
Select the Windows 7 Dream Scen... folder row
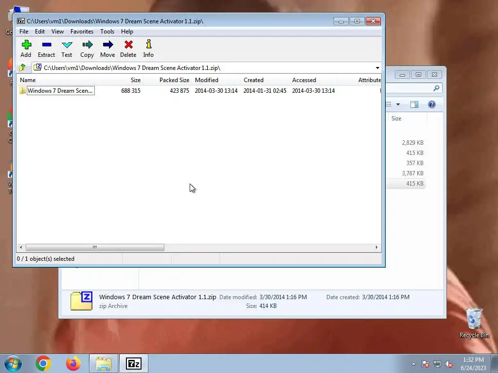coord(199,90)
